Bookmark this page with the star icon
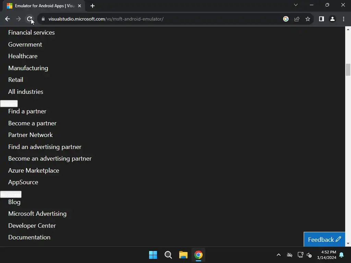The height and width of the screenshot is (263, 351). [308, 19]
